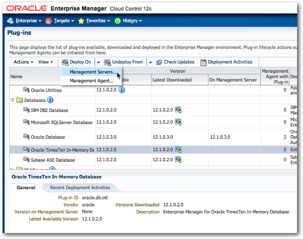Click the History clock icon
The width and height of the screenshot is (303, 239).
(118, 21)
